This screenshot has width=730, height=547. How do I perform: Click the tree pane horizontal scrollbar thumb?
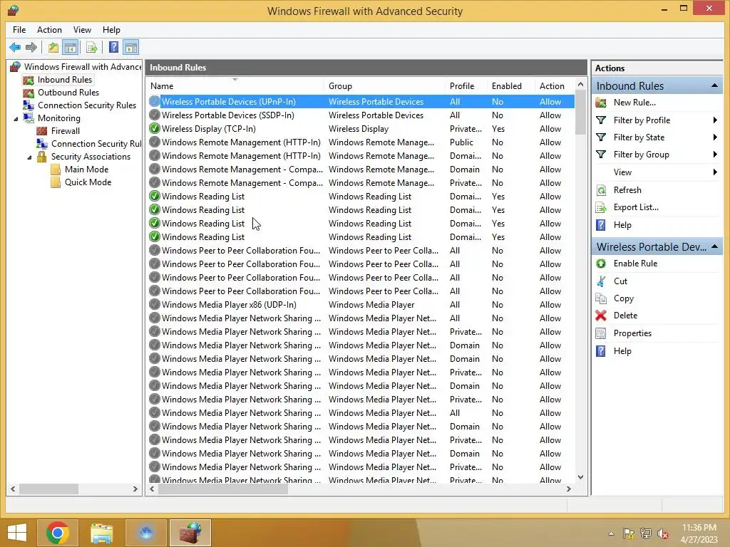(49, 489)
